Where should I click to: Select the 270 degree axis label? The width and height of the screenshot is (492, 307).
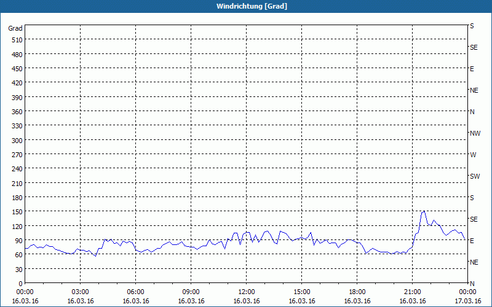tap(17, 155)
